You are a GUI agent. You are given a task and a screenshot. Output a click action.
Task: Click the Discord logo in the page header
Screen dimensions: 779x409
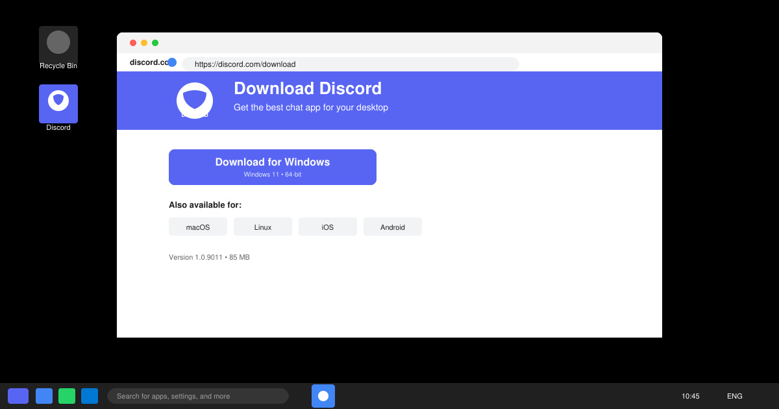pyautogui.click(x=195, y=101)
